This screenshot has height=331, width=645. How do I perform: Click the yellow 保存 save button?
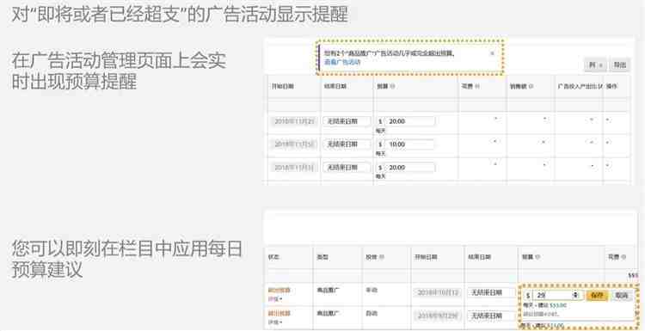598,295
